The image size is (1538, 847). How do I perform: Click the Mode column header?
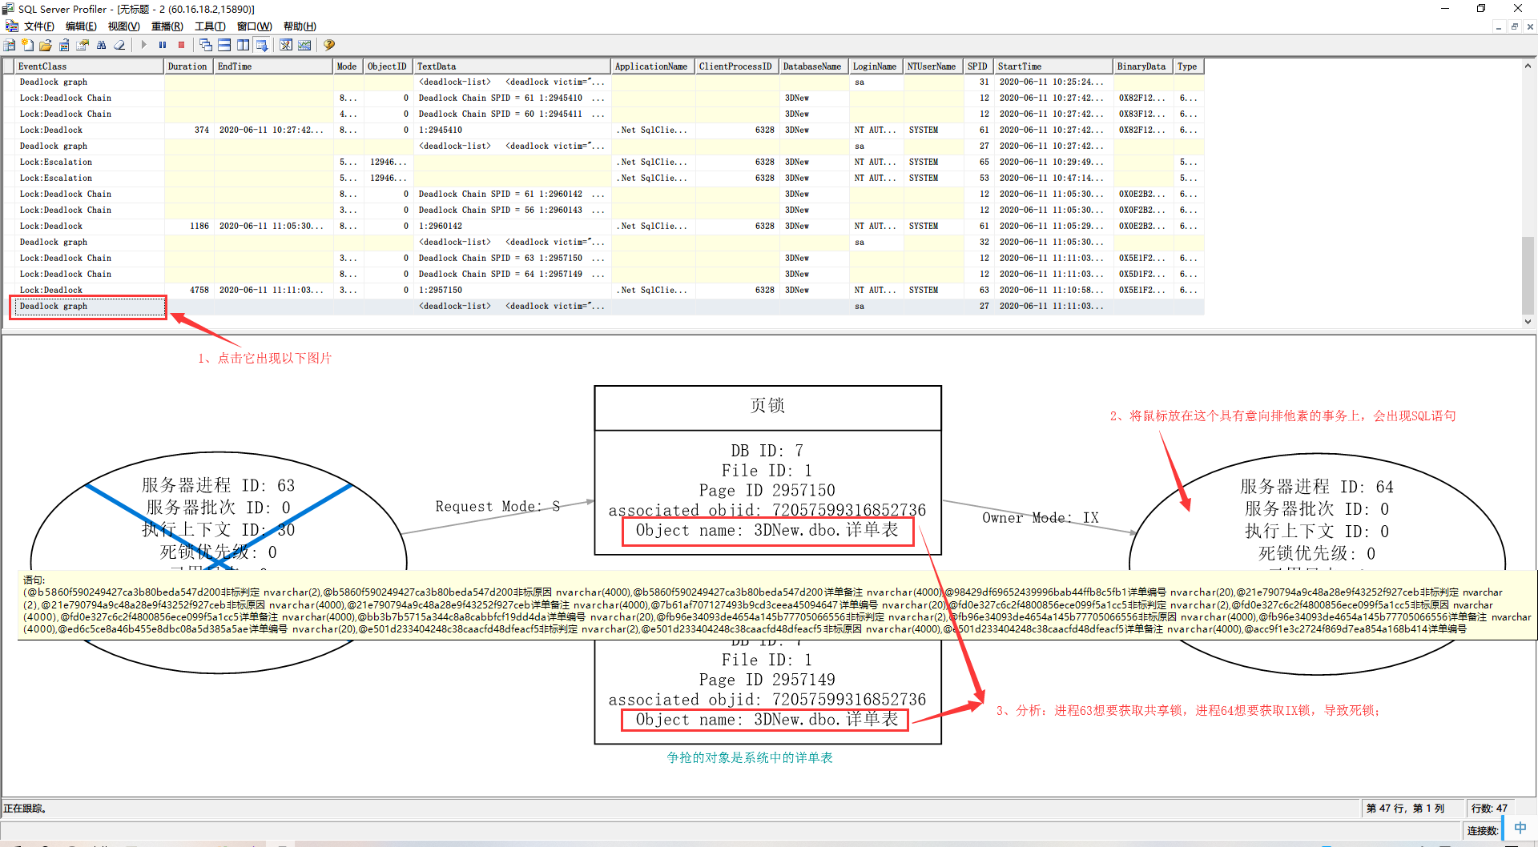tap(348, 66)
